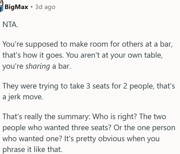Click the final line 'phrase it like that.'
Screen dimensions: 180x154
32,149
